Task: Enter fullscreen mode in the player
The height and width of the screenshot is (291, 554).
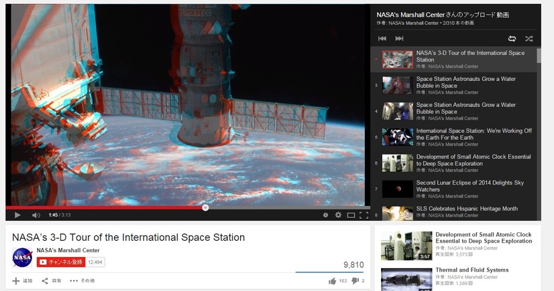Action: [x=364, y=215]
